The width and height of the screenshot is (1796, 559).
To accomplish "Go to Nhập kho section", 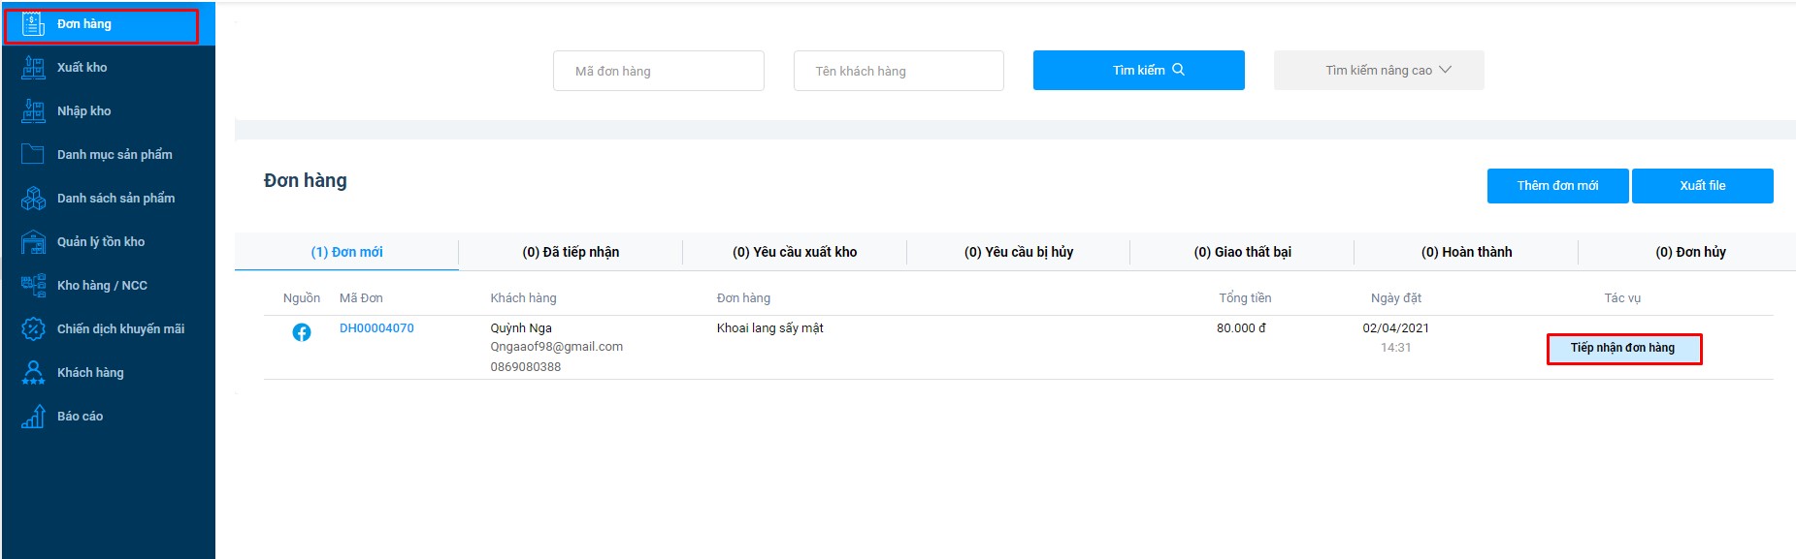I will point(84,111).
